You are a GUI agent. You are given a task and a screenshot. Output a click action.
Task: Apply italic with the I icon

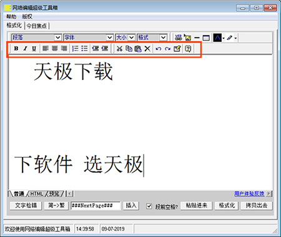coord(25,49)
